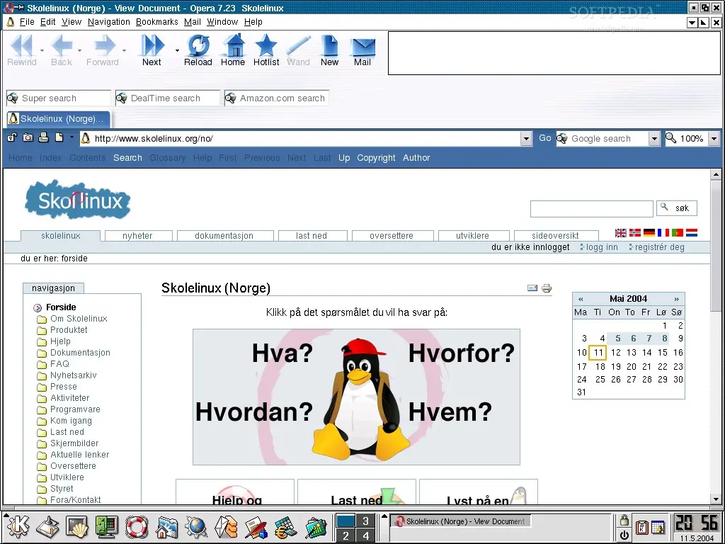Open the Next button dropdown arrow
The height and width of the screenshot is (544, 725).
point(177,50)
